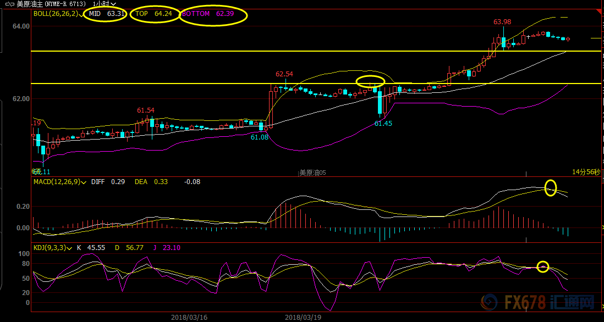The width and height of the screenshot is (604, 322).
Task: Click the 80 level on KDJ axis
Action: coord(25,264)
